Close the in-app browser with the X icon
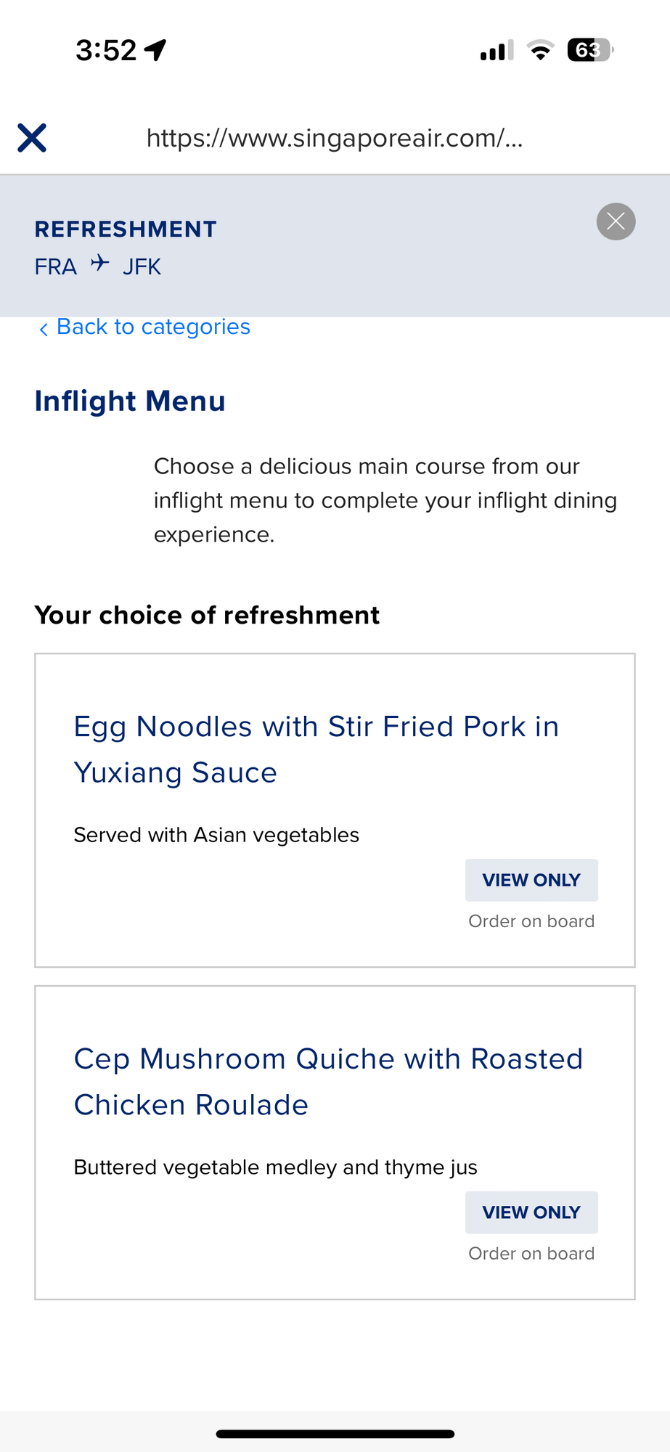 [x=32, y=138]
